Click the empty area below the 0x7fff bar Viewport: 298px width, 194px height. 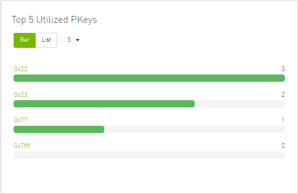pos(149,174)
